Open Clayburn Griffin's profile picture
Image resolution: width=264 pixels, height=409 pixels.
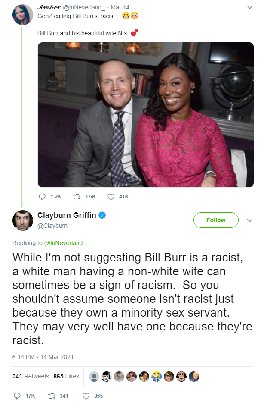[23, 220]
